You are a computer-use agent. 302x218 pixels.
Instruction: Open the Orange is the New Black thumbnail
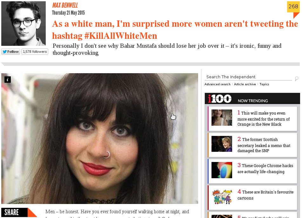pyautogui.click(x=222, y=117)
